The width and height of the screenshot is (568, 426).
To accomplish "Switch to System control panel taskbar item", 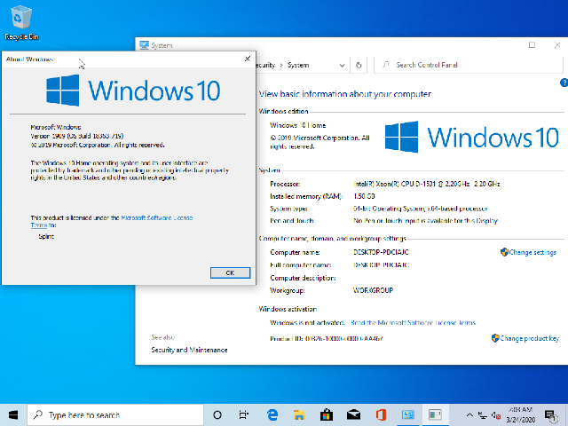I will point(408,415).
